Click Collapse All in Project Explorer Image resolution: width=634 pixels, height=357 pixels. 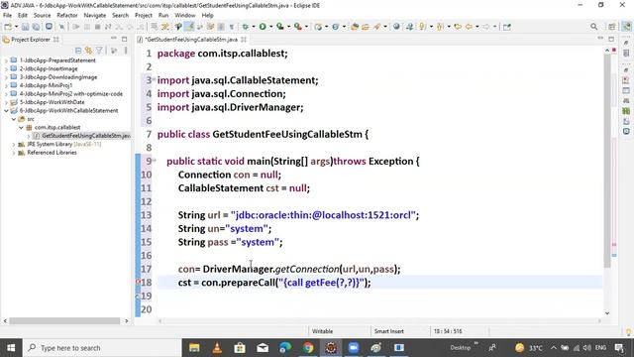(x=78, y=51)
